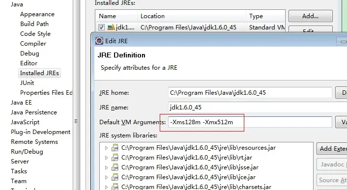Expand the resources.jar library node
The height and width of the screenshot is (190, 347).
coord(106,148)
